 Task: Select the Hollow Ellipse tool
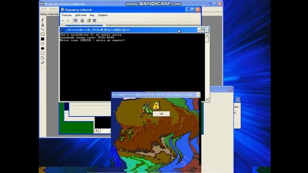tap(43, 44)
